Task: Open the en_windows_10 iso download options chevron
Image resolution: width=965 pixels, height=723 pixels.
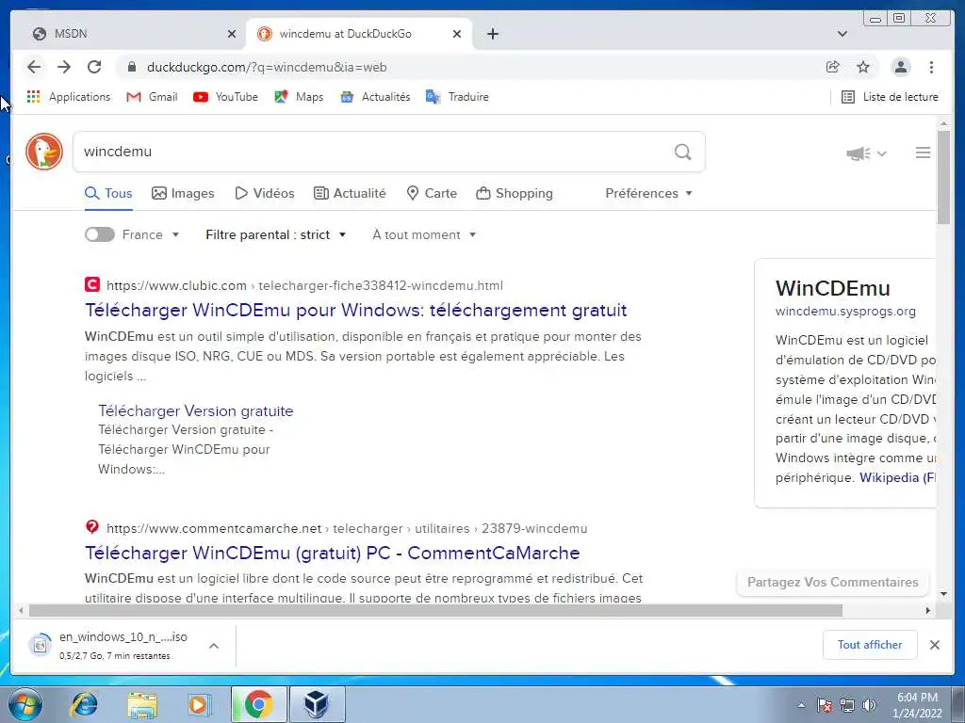Action: click(214, 646)
